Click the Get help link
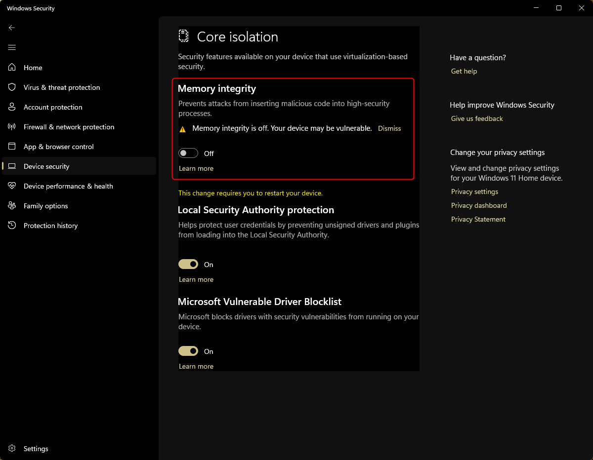Screen dimensions: 593x460 tap(464, 71)
